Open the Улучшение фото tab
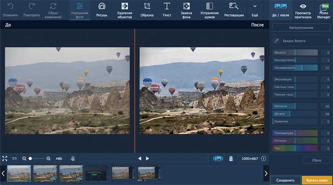Image resolution: width=333 pixels, height=185 pixels. (79, 10)
